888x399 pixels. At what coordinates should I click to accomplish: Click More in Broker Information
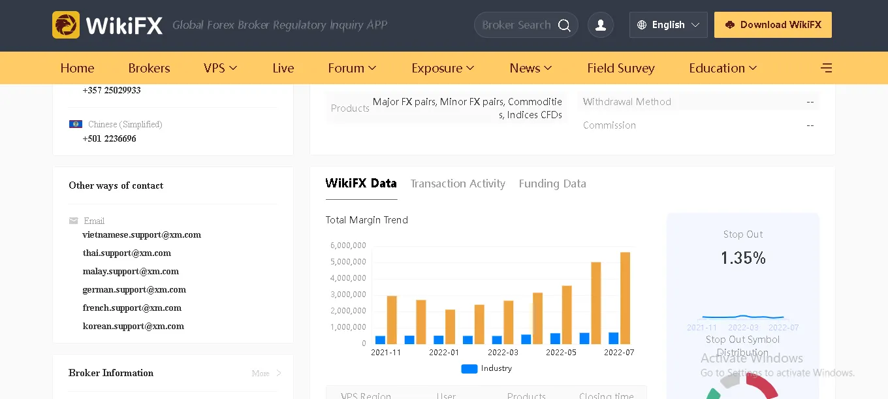pos(261,374)
